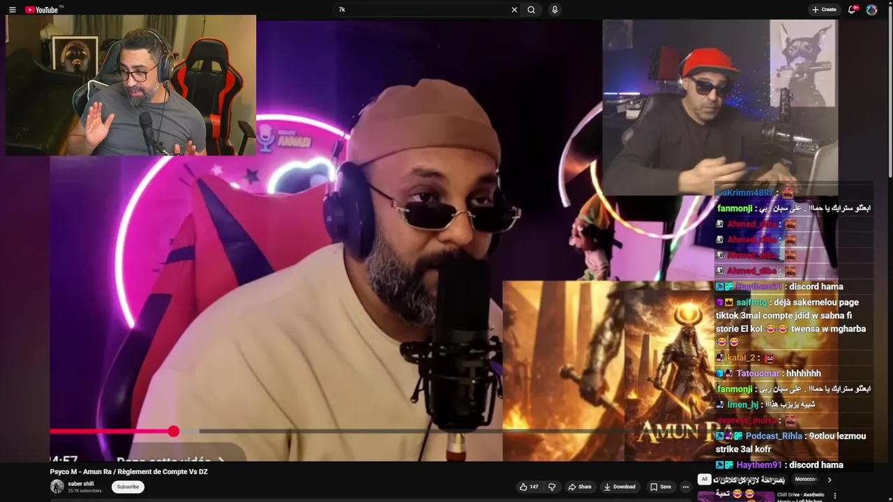
Task: Download this video
Action: (620, 487)
